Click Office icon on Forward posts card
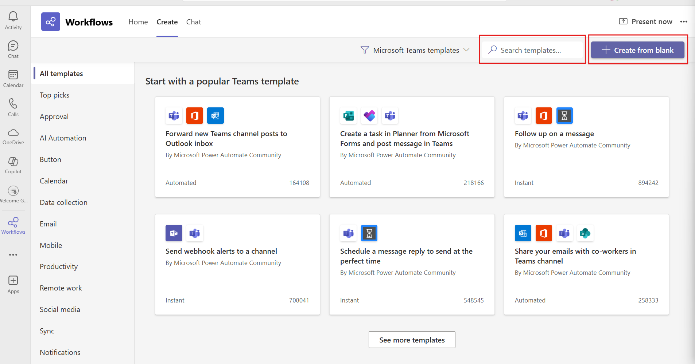Image resolution: width=695 pixels, height=364 pixels. pos(195,116)
